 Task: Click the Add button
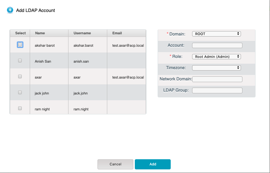point(153,164)
